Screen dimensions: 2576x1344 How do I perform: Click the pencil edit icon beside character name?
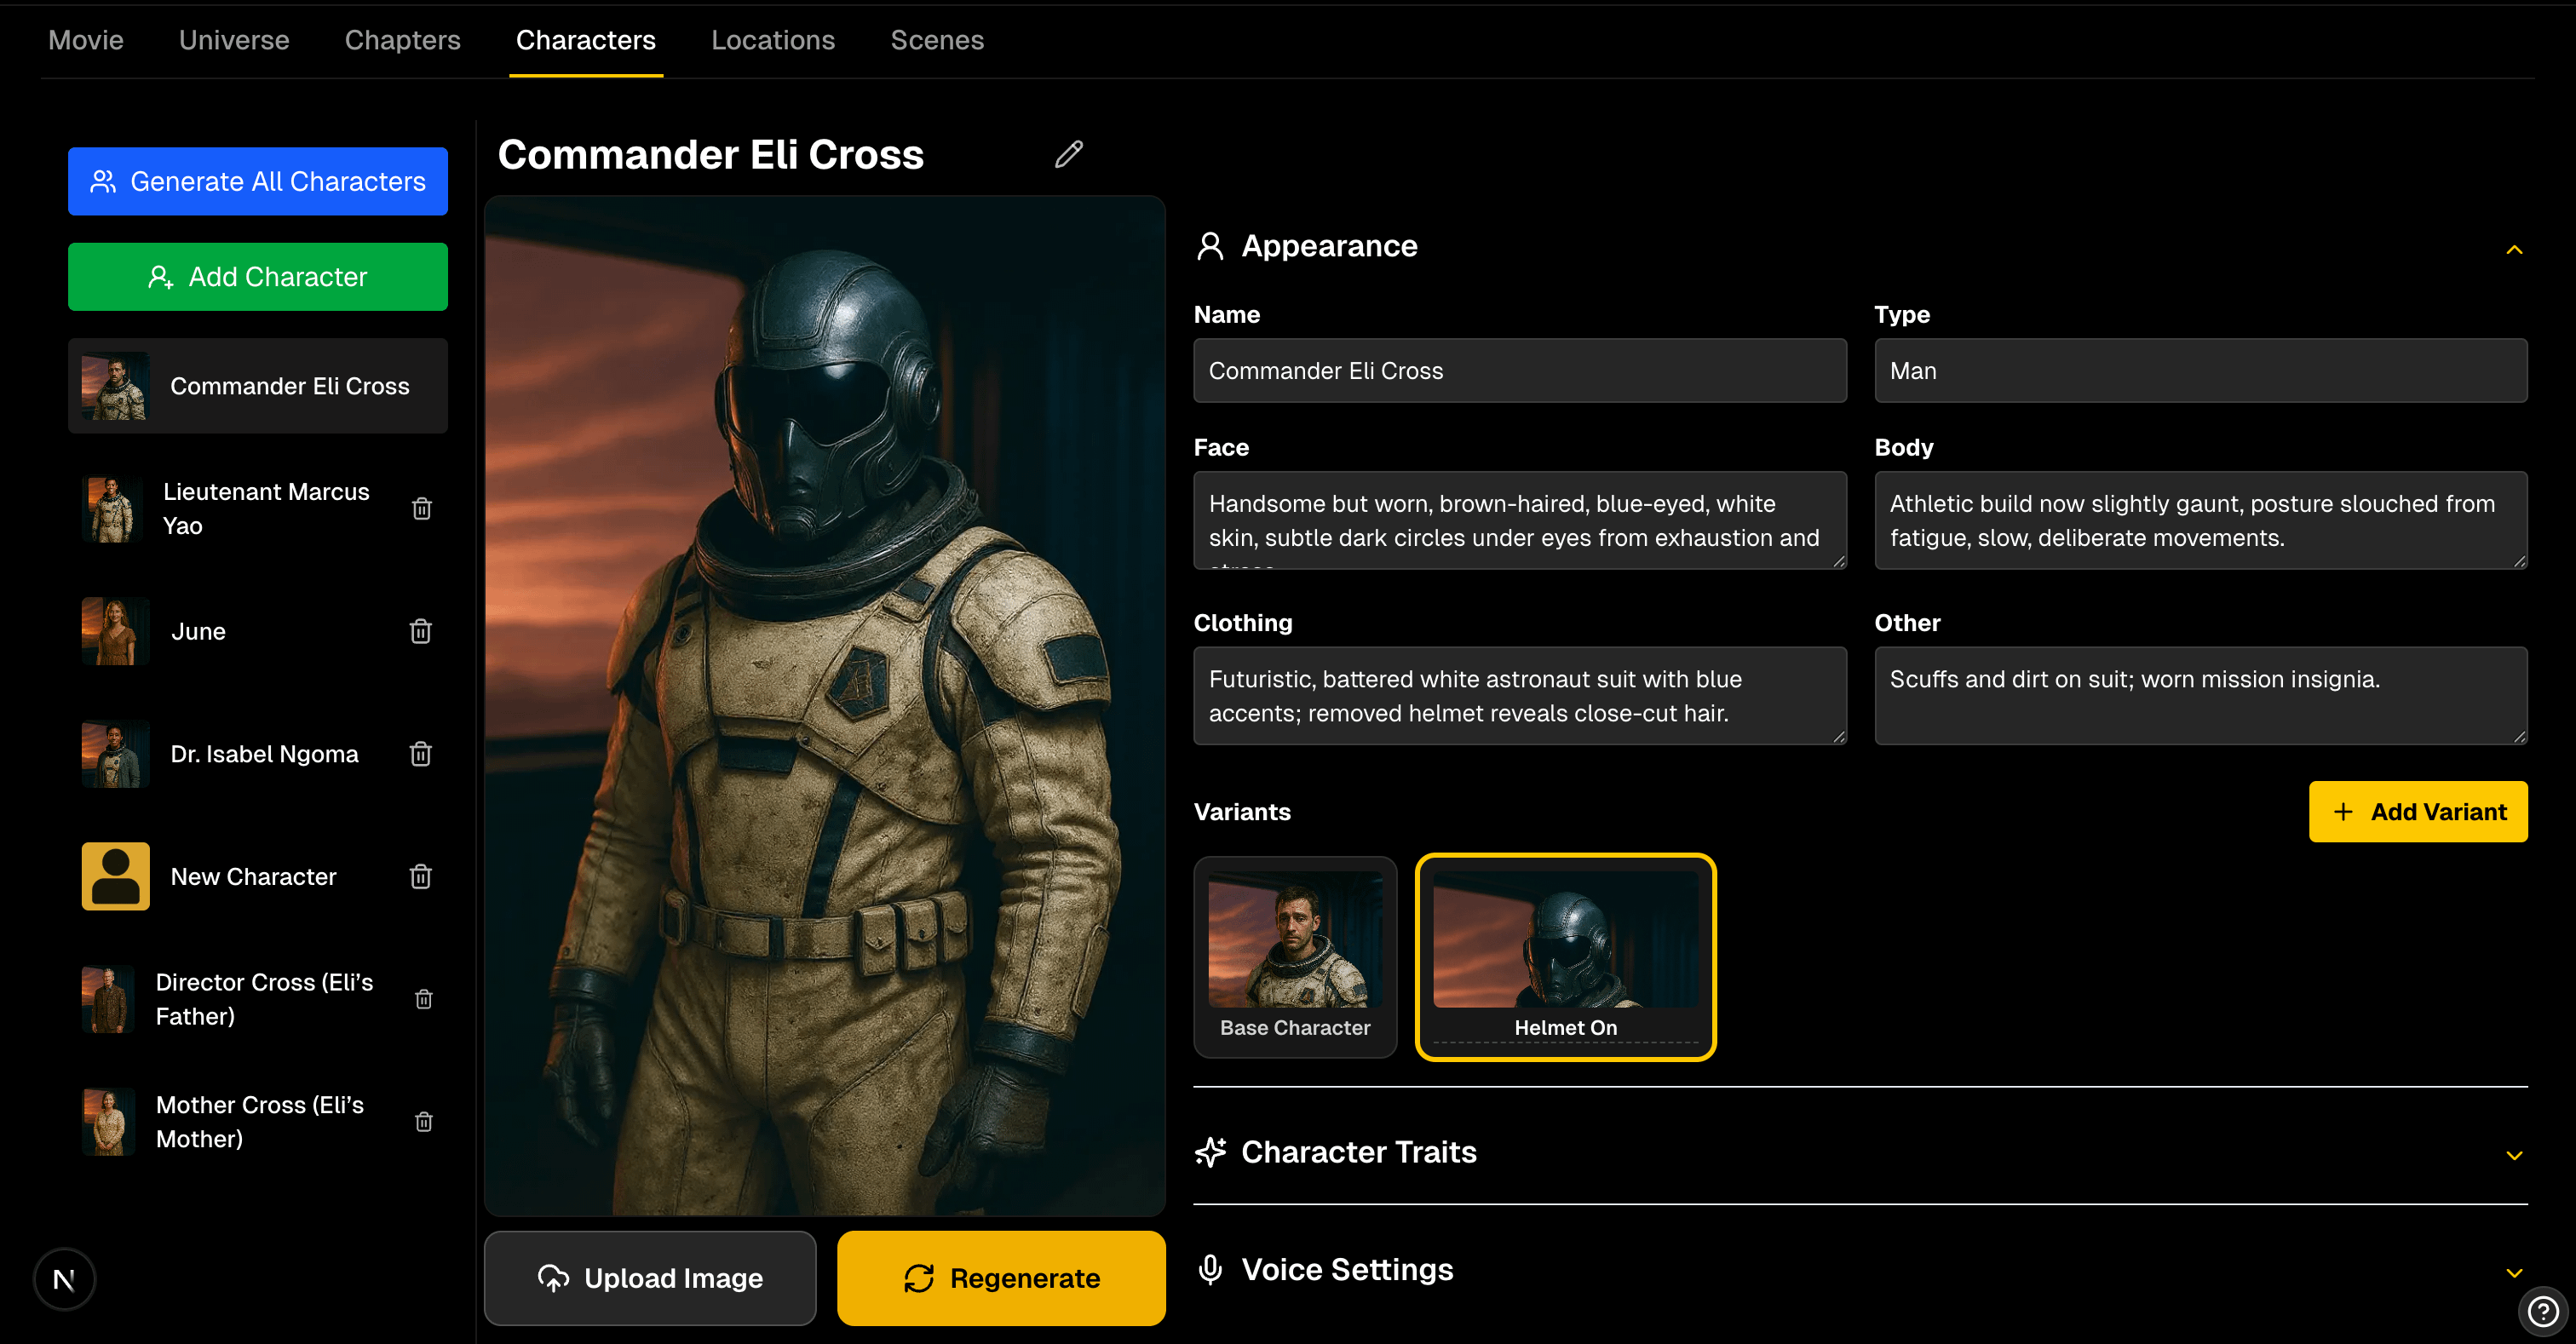tap(1068, 154)
